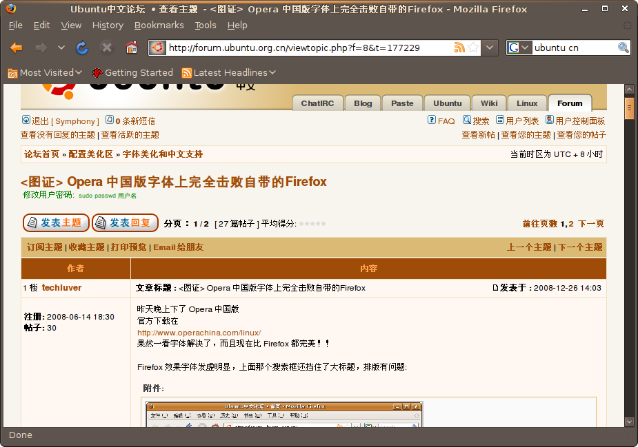The width and height of the screenshot is (638, 447).
Task: Expand the Latest Headlines dropdown
Action: pyautogui.click(x=272, y=72)
